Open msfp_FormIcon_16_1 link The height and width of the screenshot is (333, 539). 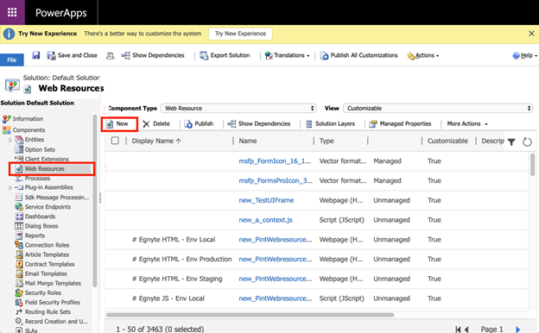tap(275, 161)
